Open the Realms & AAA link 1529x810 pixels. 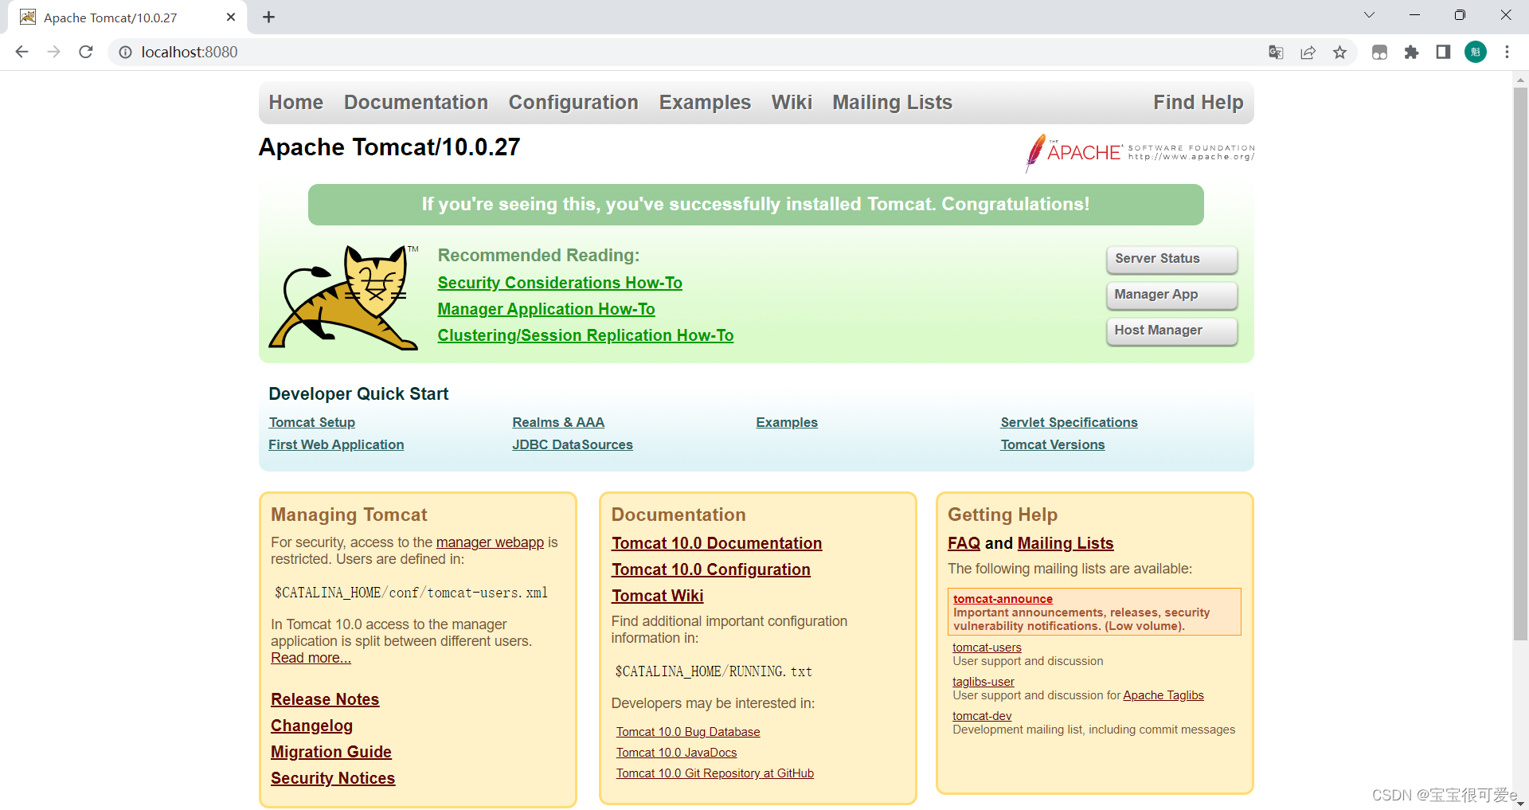coord(558,422)
